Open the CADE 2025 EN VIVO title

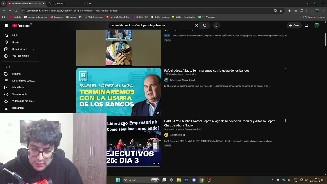click(x=219, y=123)
